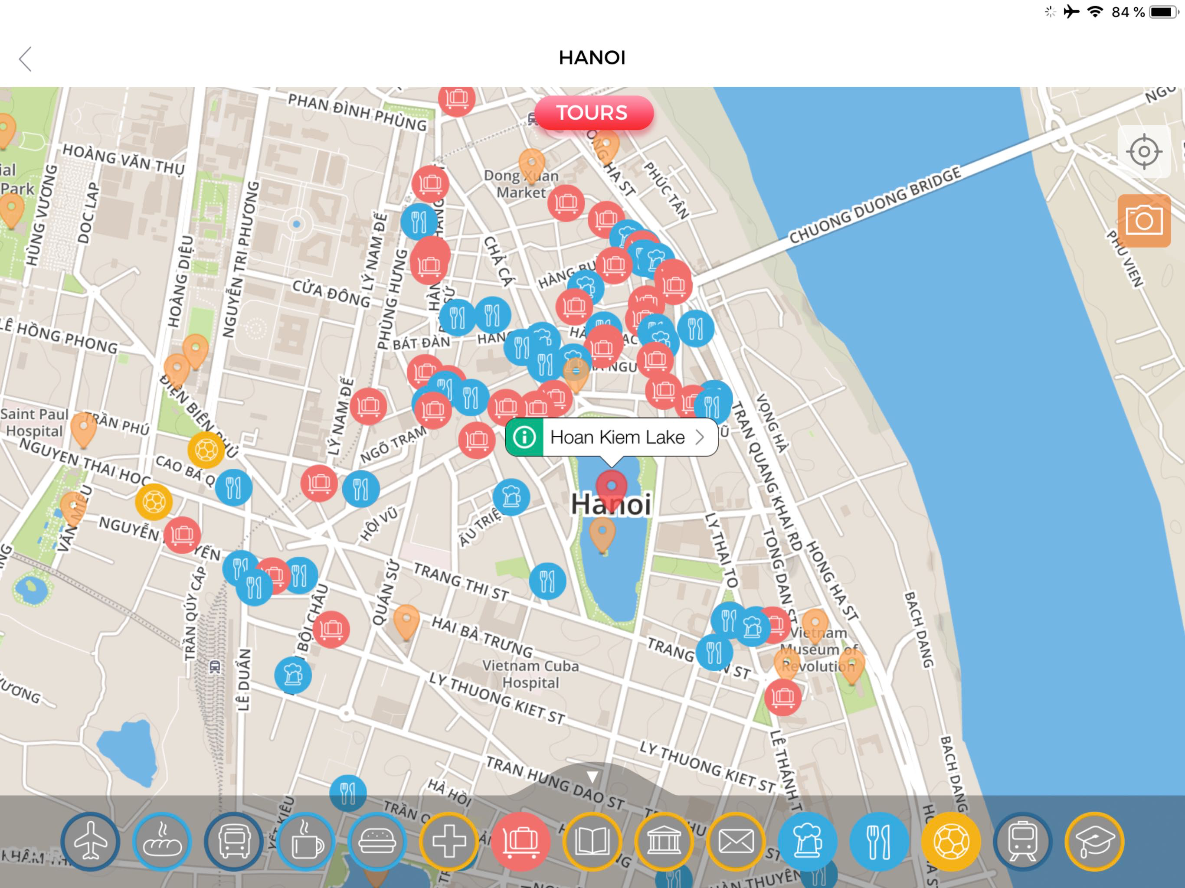Toggle the pub beer mug filter
Image resolution: width=1185 pixels, height=888 pixels.
pos(808,842)
